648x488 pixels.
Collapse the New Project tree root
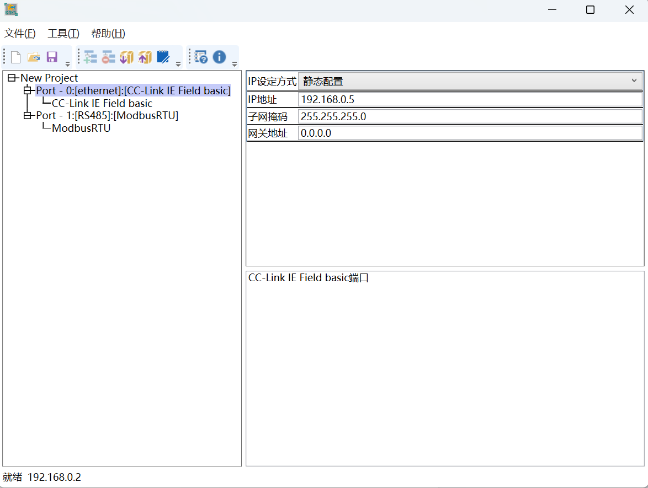click(12, 78)
